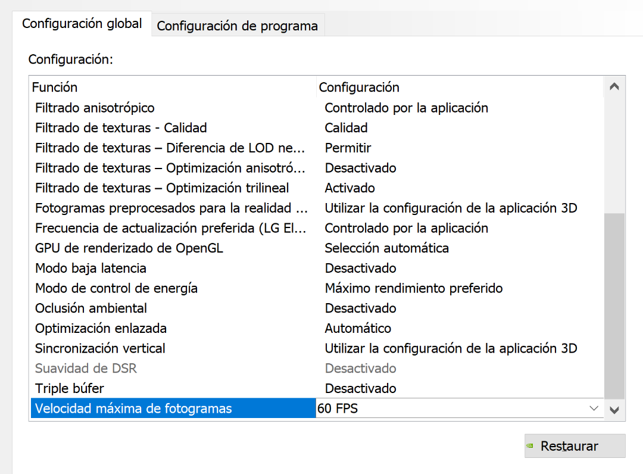The height and width of the screenshot is (474, 643).
Task: Select Filtrado de texturas - Calidad row
Action: tap(121, 127)
